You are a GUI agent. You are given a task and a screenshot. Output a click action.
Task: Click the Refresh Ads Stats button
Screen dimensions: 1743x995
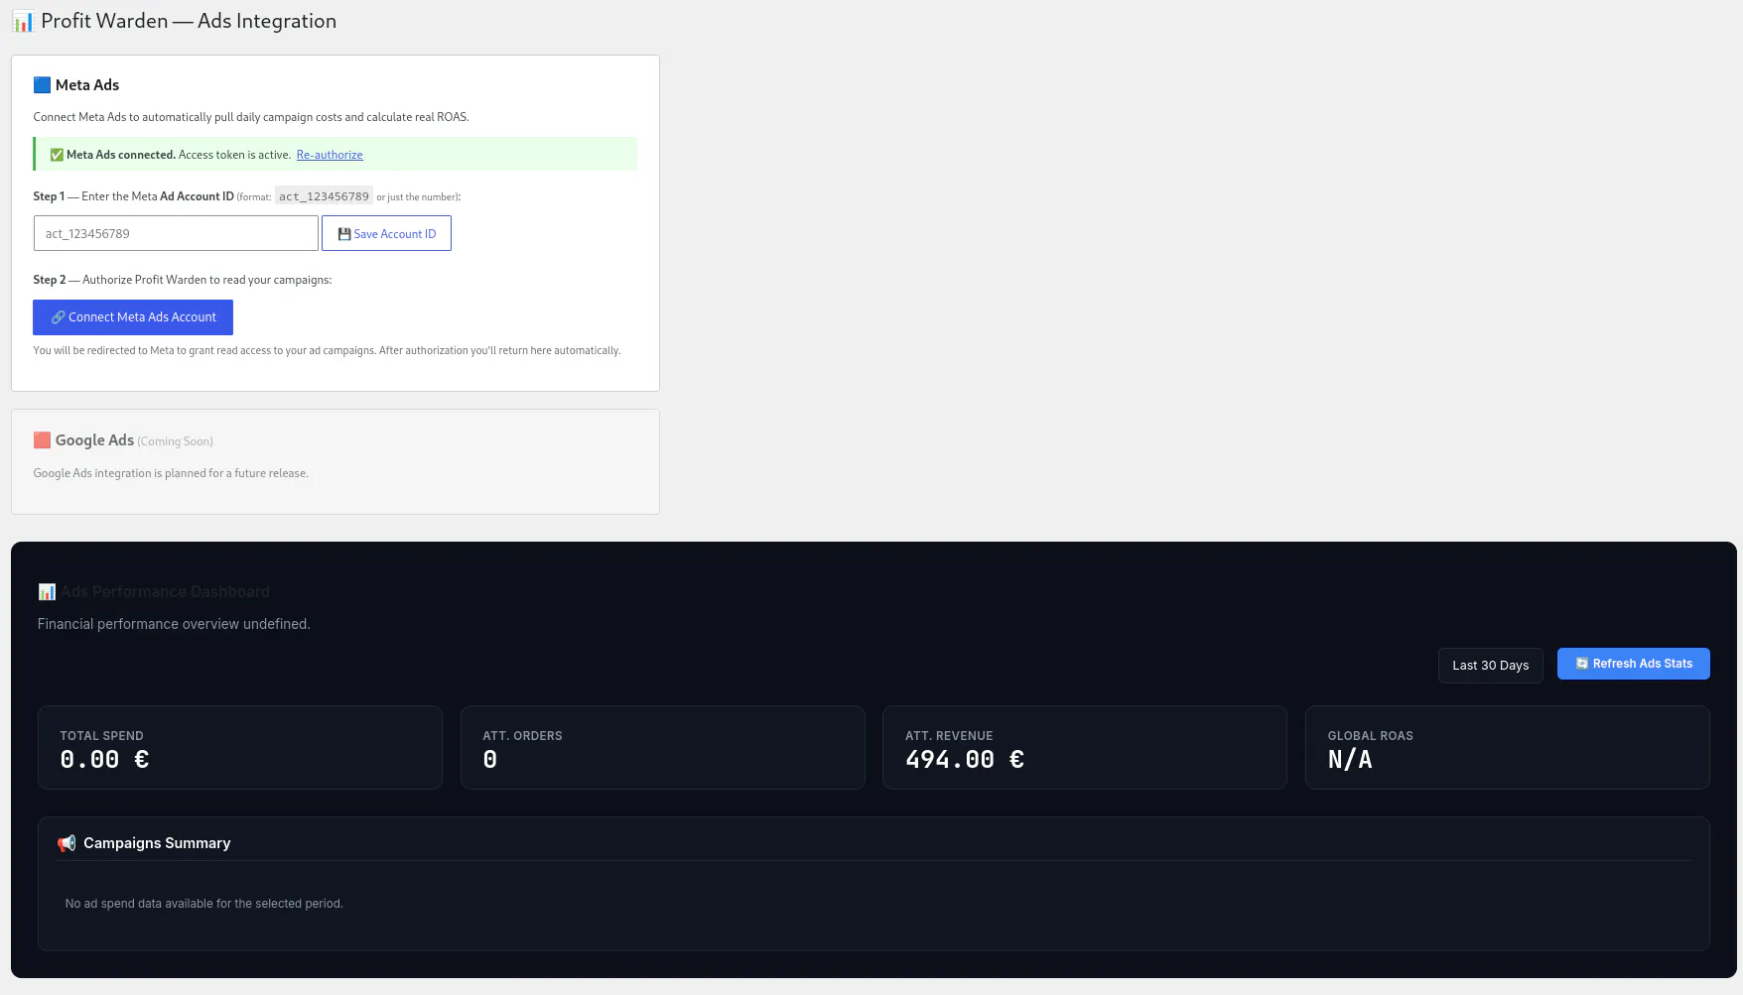coord(1633,664)
